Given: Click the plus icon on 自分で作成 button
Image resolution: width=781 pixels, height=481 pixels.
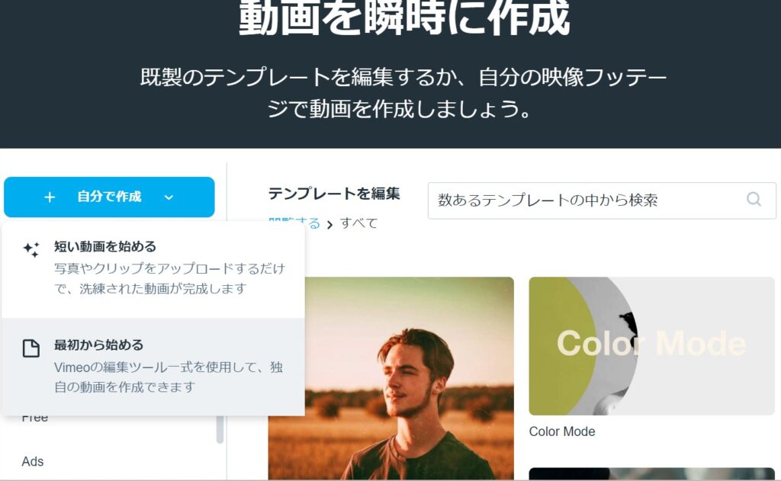Looking at the screenshot, I should click(x=50, y=197).
